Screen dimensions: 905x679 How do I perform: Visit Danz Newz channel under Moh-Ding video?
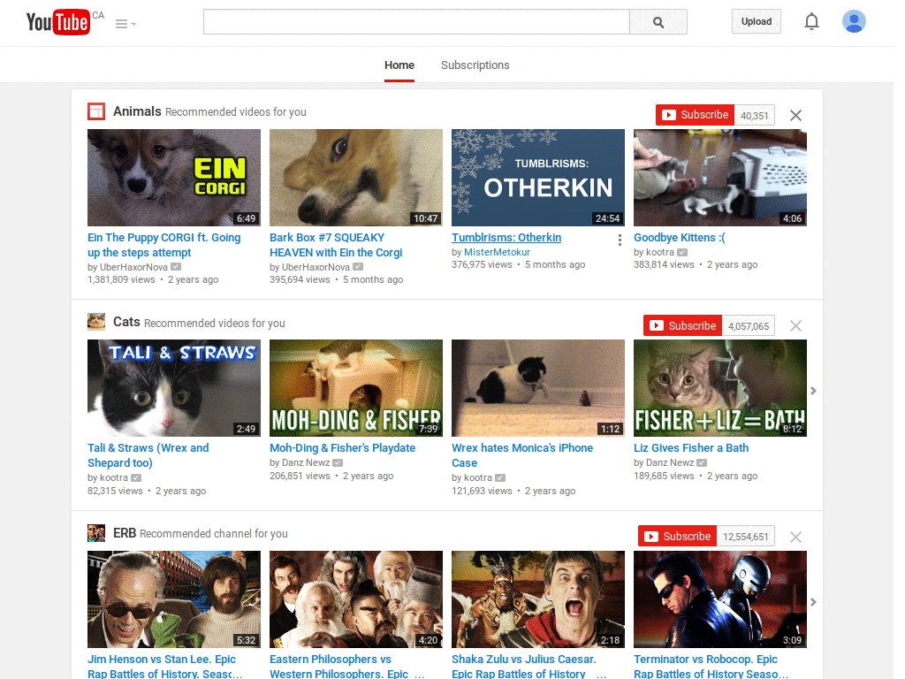click(x=306, y=462)
